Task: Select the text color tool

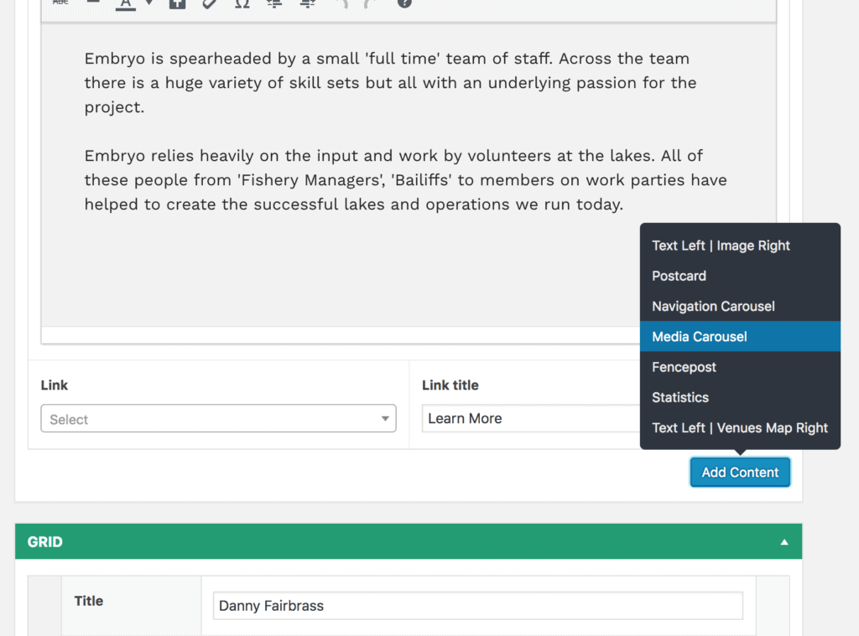Action: (125, 4)
